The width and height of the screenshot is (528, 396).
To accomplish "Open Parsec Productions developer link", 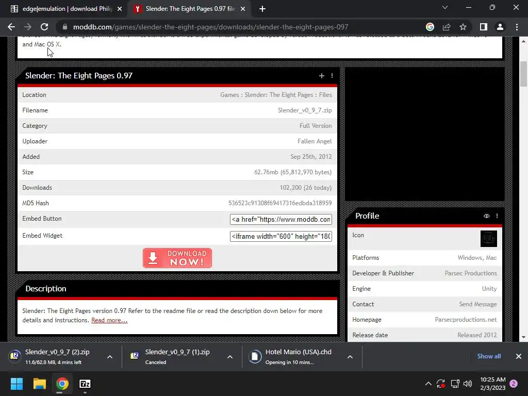I will pyautogui.click(x=471, y=273).
